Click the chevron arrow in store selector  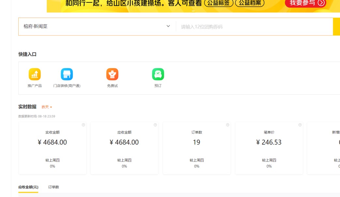point(168,26)
